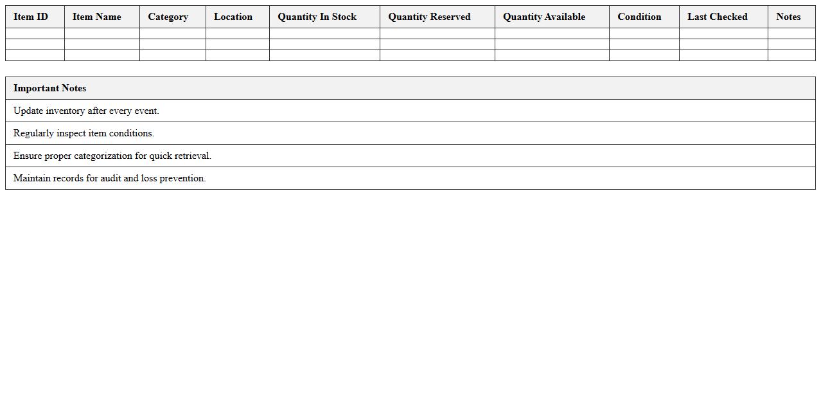Select the Location column header
This screenshot has width=821, height=418.
(x=233, y=17)
